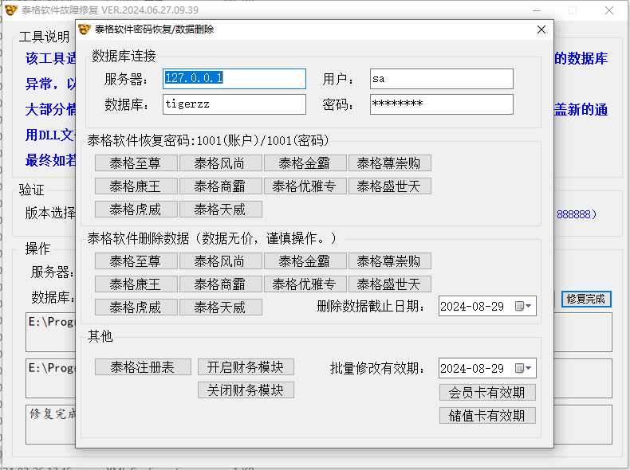
Task: Select the 密码 password field
Action: coord(441,104)
